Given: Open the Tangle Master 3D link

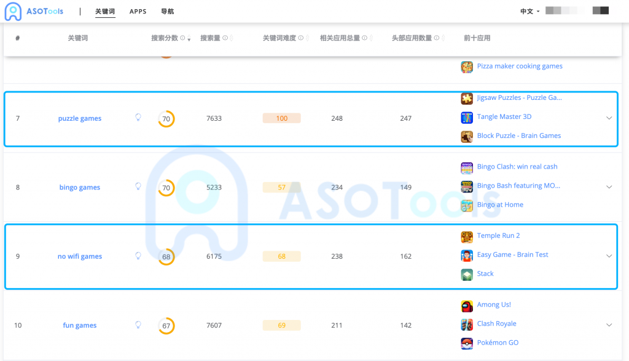Looking at the screenshot, I should (504, 116).
